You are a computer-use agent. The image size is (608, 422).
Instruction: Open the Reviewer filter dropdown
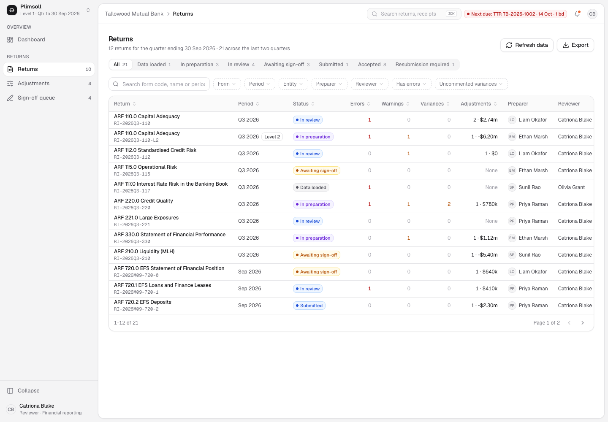[369, 84]
